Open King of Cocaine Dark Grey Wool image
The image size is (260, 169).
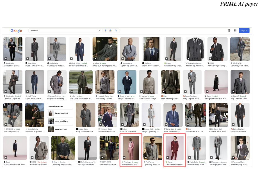pyautogui.click(x=63, y=148)
